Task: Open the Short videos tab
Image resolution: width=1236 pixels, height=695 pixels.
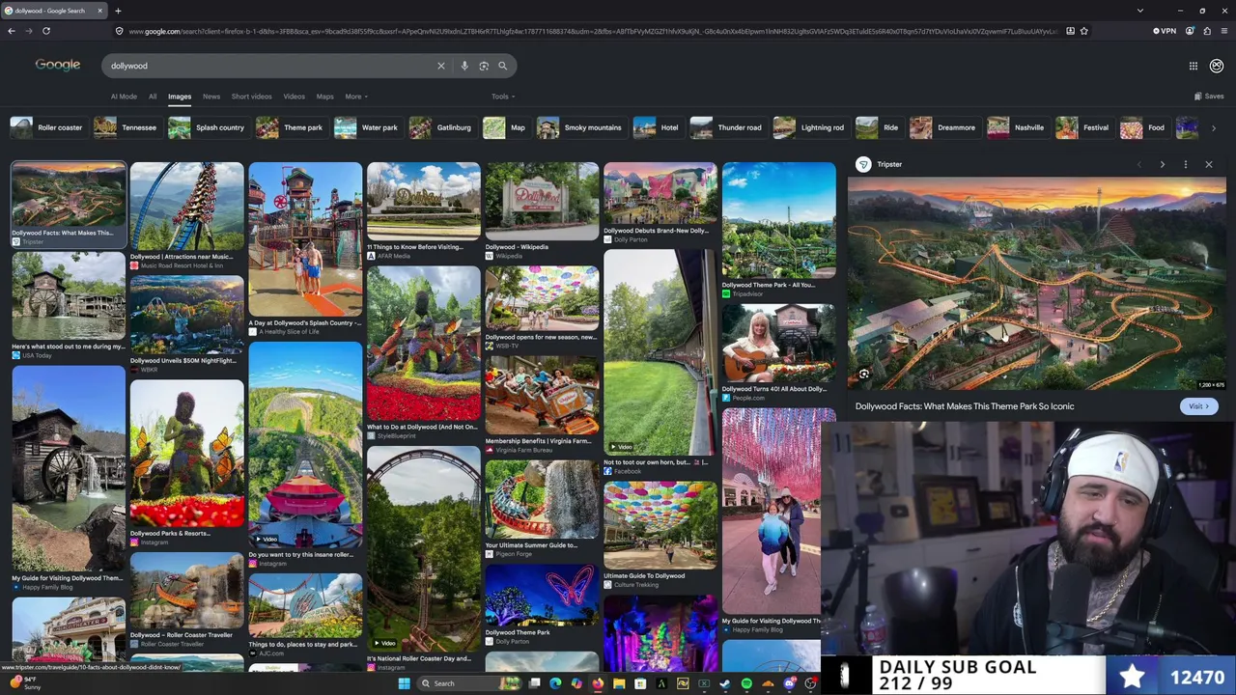Action: click(251, 97)
